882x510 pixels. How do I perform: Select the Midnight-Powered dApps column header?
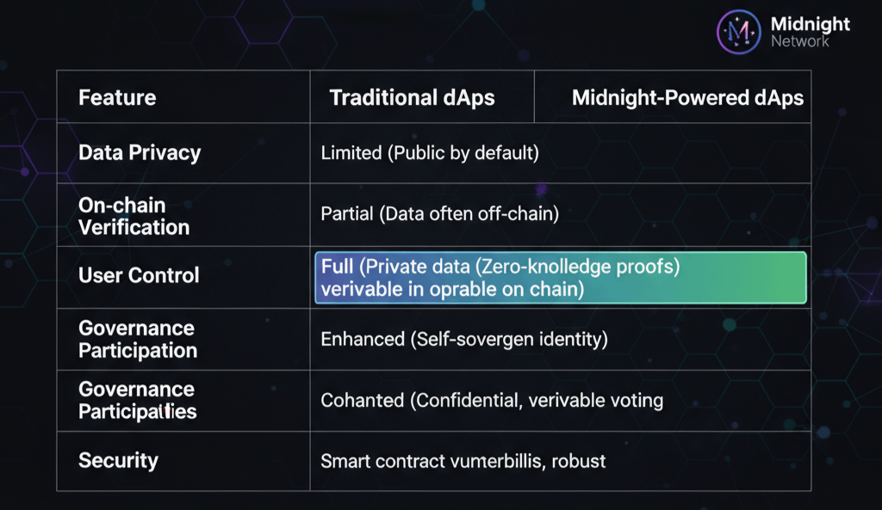(687, 97)
